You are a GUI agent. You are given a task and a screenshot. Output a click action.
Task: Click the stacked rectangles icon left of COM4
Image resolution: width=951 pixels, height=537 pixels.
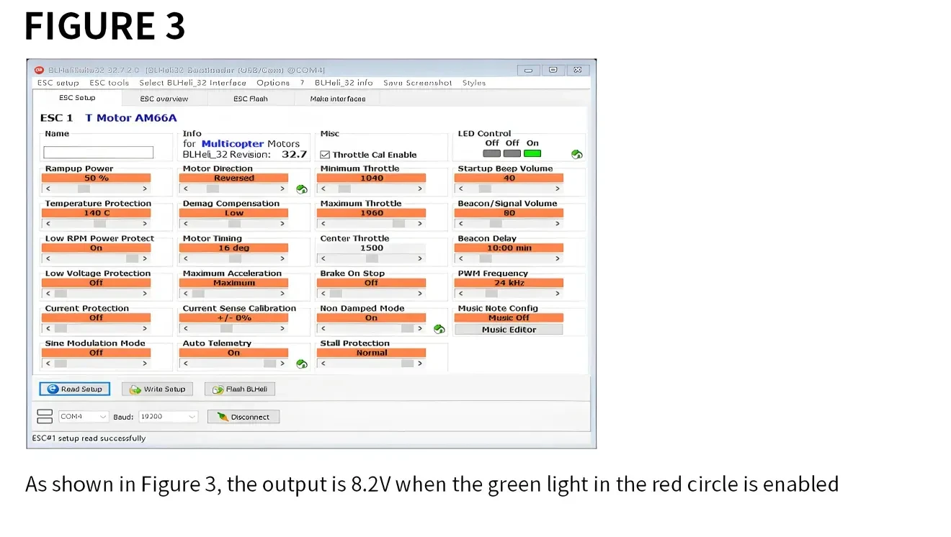(45, 417)
